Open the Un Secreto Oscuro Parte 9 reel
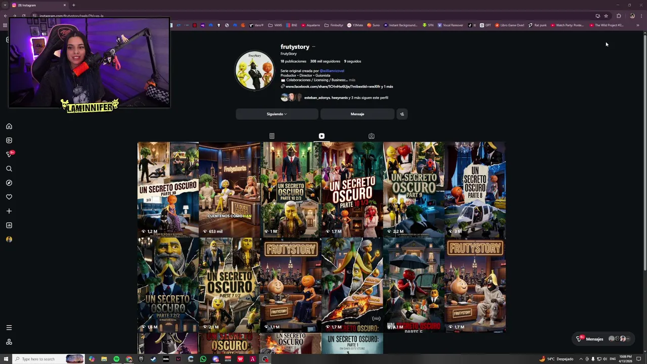This screenshot has width=647, height=364. [413, 189]
